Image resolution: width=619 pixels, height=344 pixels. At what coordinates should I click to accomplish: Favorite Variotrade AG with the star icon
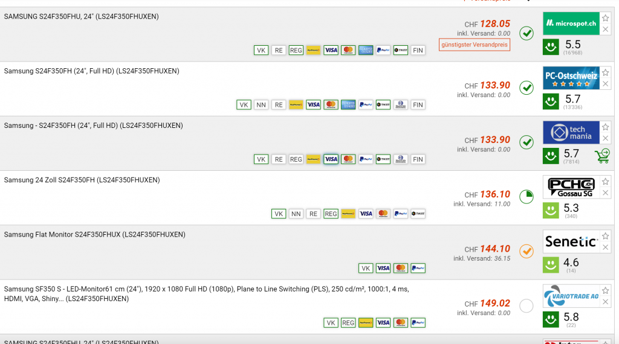click(x=606, y=290)
